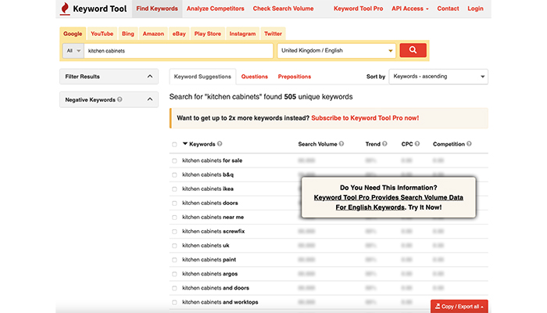Go to Check Search Volume

click(x=283, y=9)
